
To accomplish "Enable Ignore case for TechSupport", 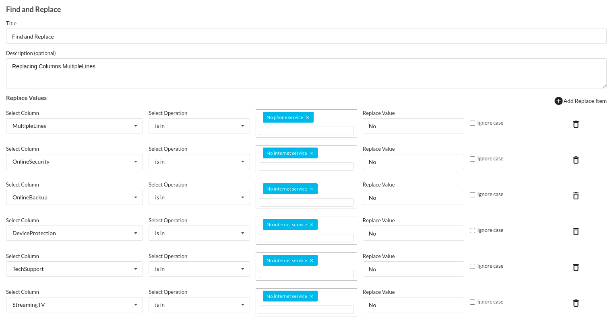I will pyautogui.click(x=473, y=267).
